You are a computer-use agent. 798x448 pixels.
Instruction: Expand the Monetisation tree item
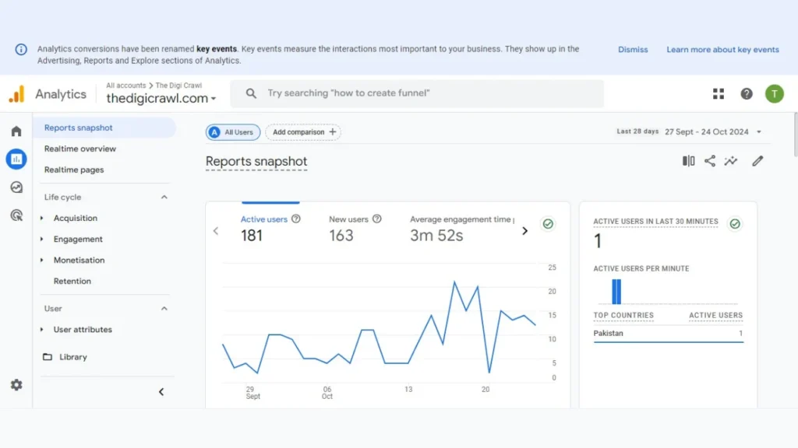42,260
